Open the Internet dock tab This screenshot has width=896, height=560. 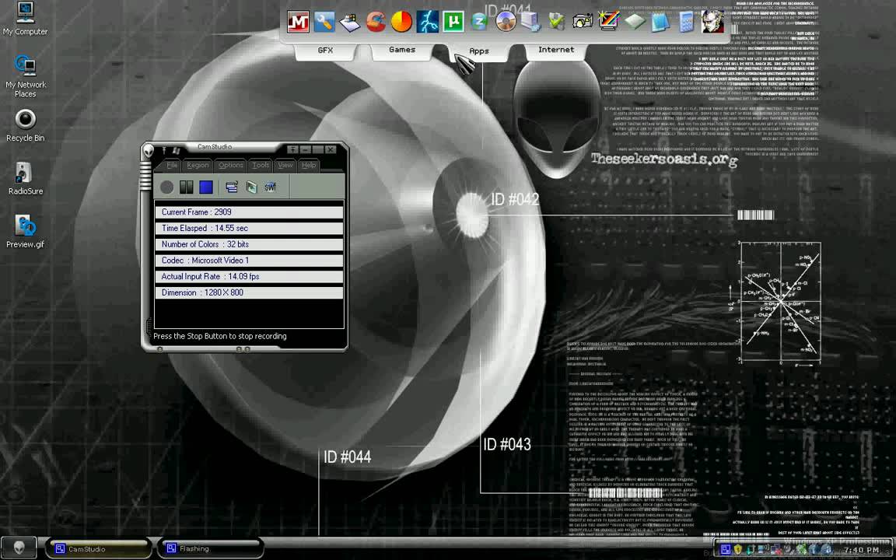556,51
